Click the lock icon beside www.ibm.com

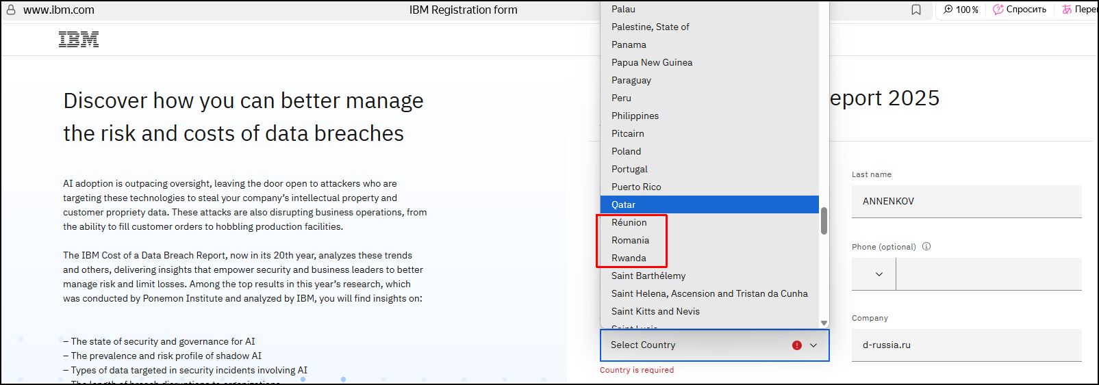tap(10, 10)
